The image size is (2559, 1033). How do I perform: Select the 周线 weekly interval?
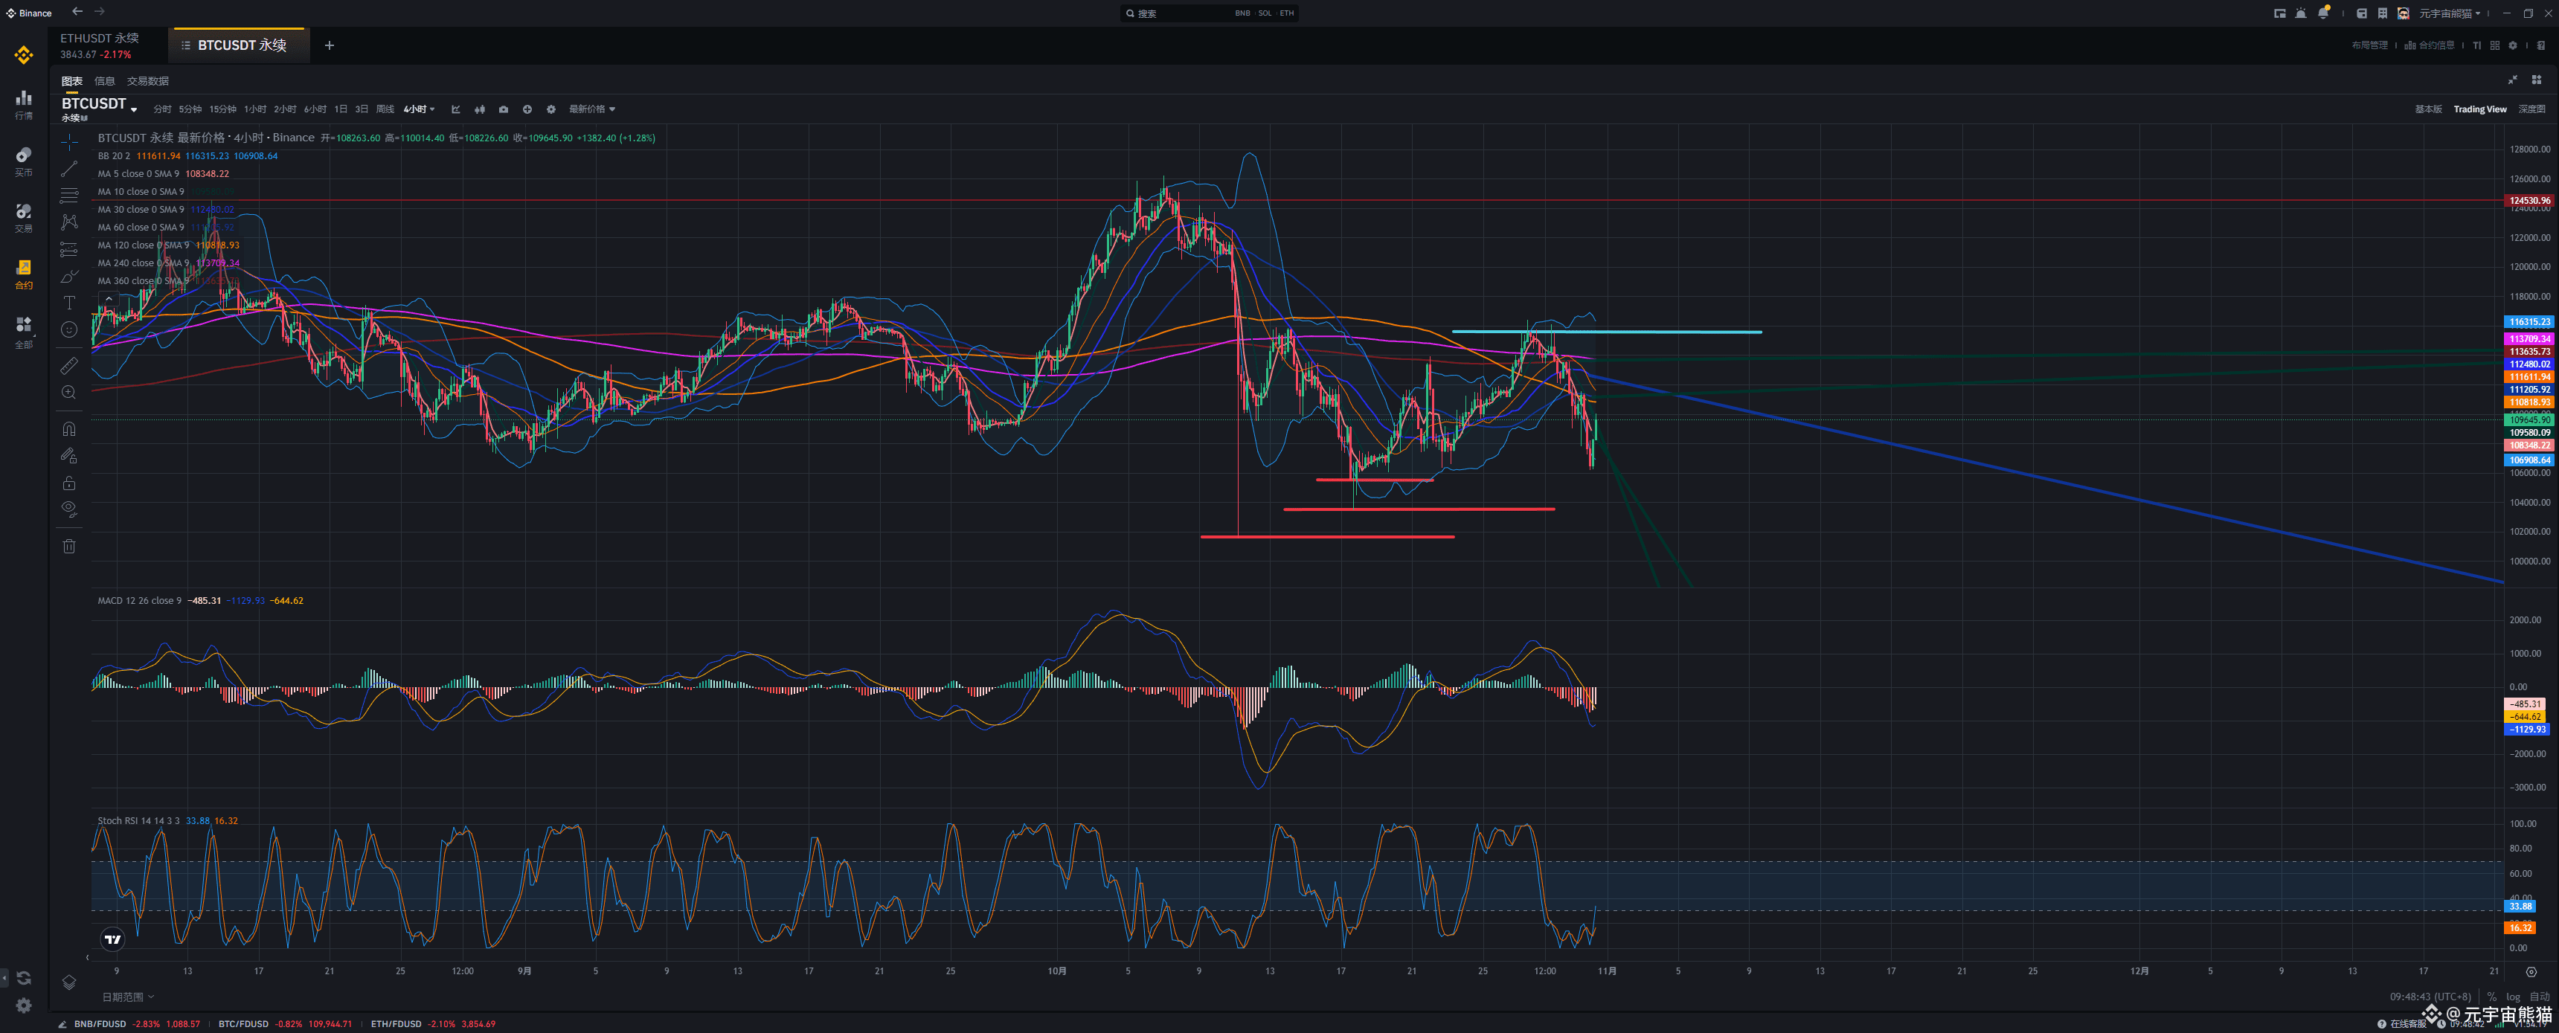click(385, 109)
